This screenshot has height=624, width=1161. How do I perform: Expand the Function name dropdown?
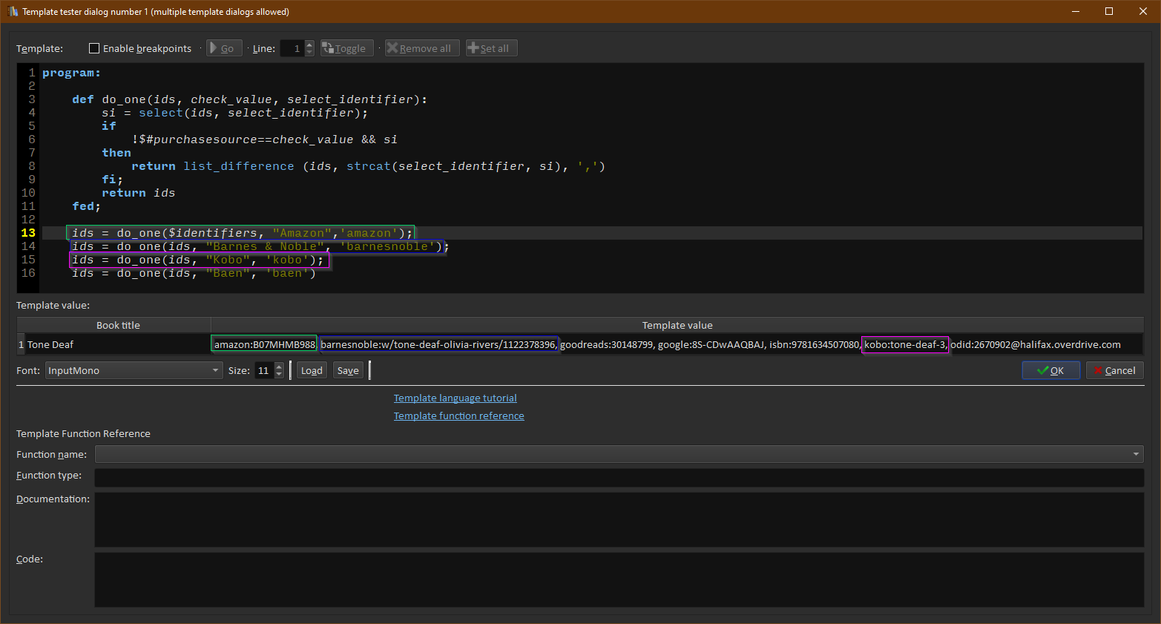[x=1136, y=454]
